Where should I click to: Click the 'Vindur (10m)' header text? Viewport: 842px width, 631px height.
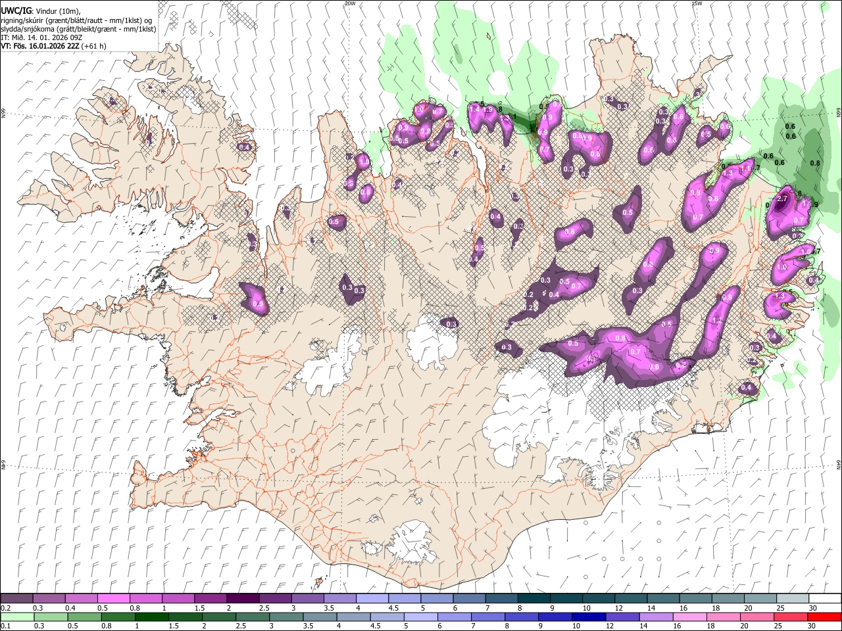57,11
